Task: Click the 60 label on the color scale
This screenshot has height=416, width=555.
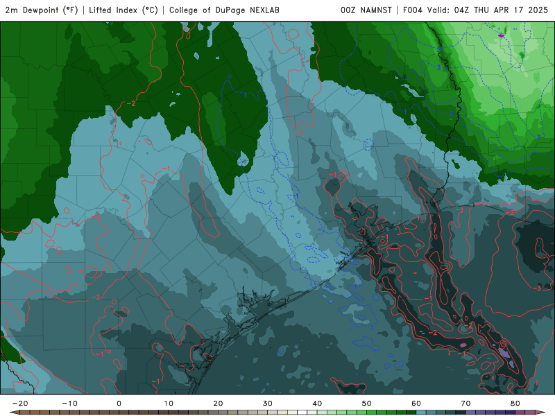Action: coord(416,404)
